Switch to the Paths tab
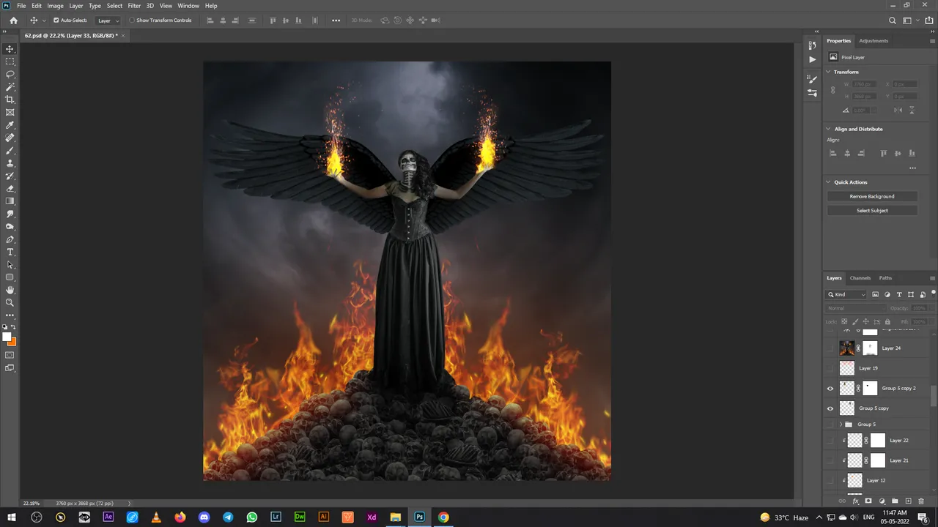Screen dimensions: 938x527 [x=886, y=278]
